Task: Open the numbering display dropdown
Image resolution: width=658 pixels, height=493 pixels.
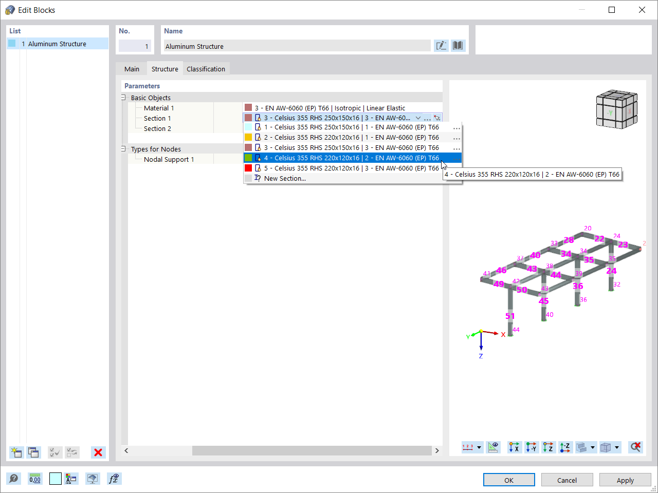Action: pos(480,447)
